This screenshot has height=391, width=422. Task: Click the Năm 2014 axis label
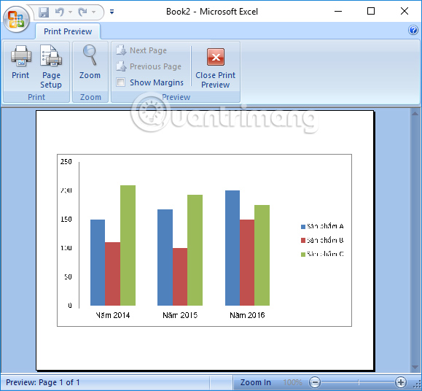[113, 315]
